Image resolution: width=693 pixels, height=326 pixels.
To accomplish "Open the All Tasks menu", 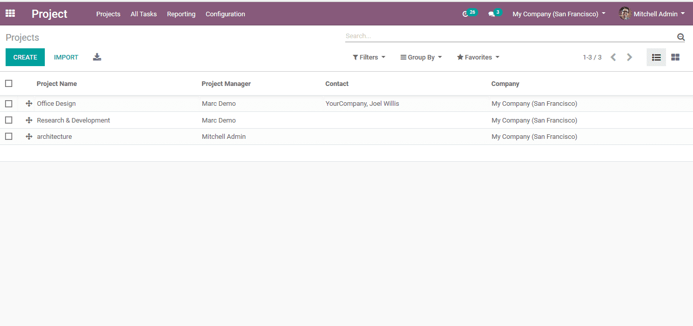I will (x=144, y=14).
